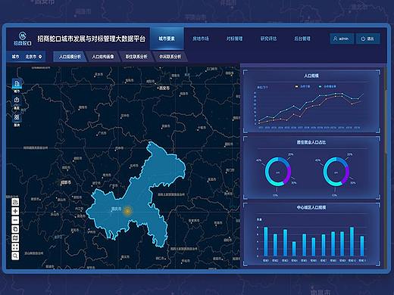Toggle the white legend series in 人口规模 chart
Viewport: 394px width, 295px height.
click(x=302, y=86)
